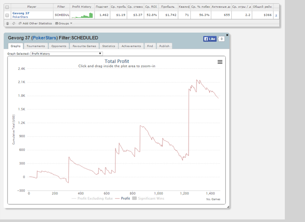This screenshot has height=222, width=305.
Task: Close the Gevorg 37 graph panel
Action: tap(227, 35)
